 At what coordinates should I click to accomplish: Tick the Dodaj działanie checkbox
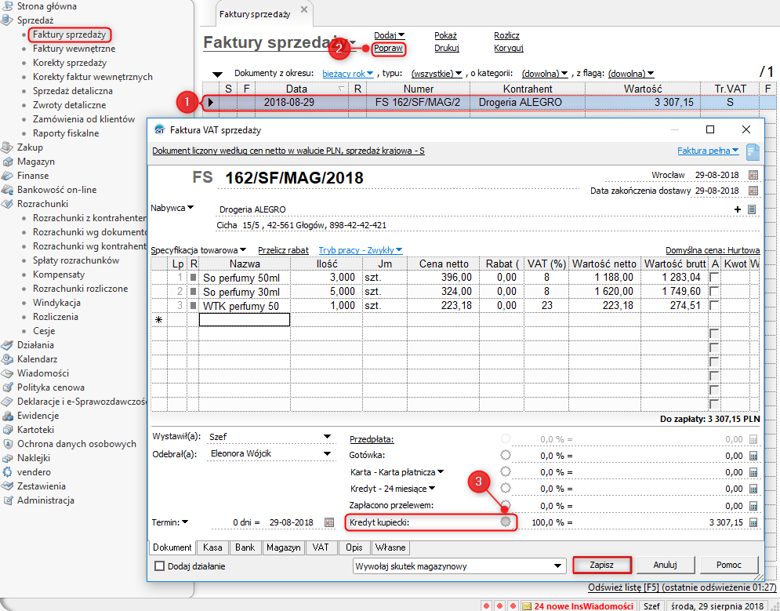160,566
